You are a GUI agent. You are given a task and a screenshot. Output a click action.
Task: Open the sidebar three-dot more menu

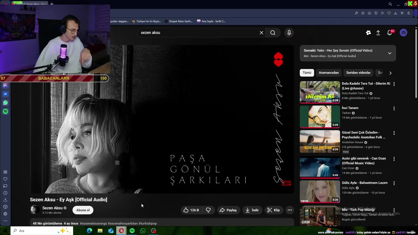[x=5, y=221]
